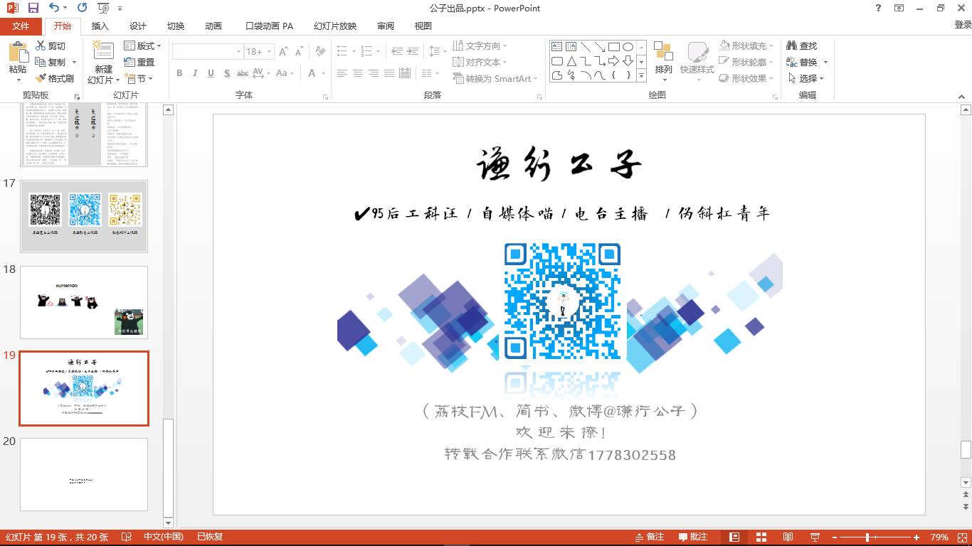Switch to the Slide Show (幻灯片放映) tab

tap(335, 26)
